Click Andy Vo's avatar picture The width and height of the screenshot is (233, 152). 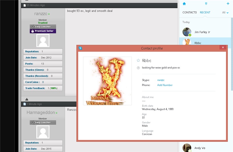pos(187,148)
